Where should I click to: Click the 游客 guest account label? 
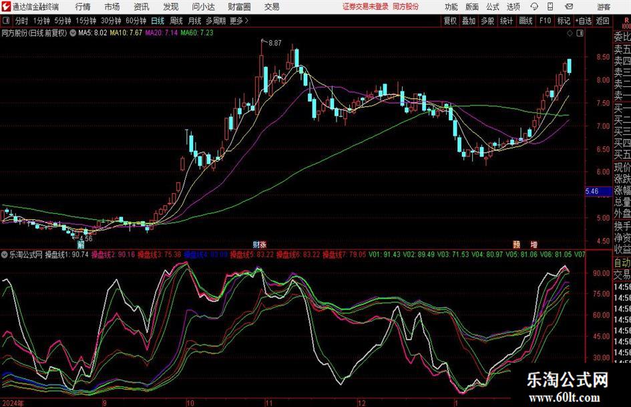[x=604, y=7]
